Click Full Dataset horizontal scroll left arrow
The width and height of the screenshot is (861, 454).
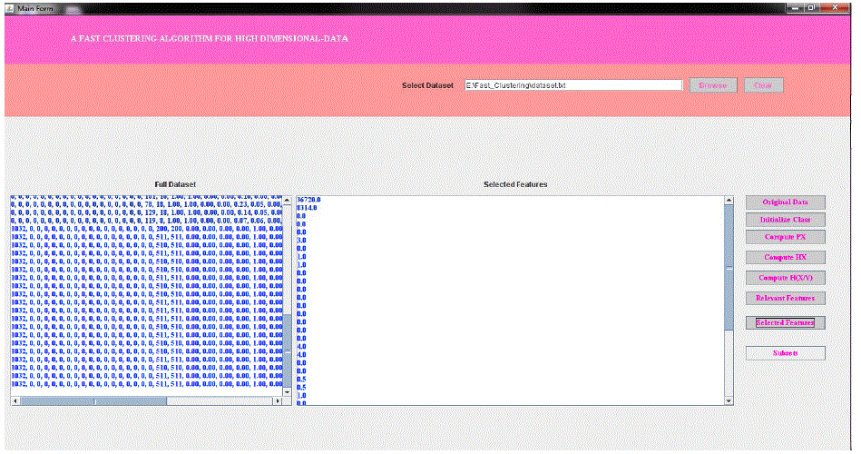(15, 400)
